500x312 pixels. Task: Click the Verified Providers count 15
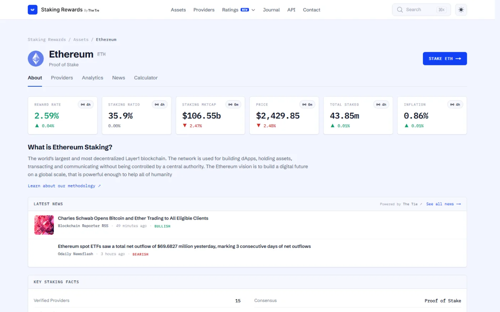coord(238,301)
